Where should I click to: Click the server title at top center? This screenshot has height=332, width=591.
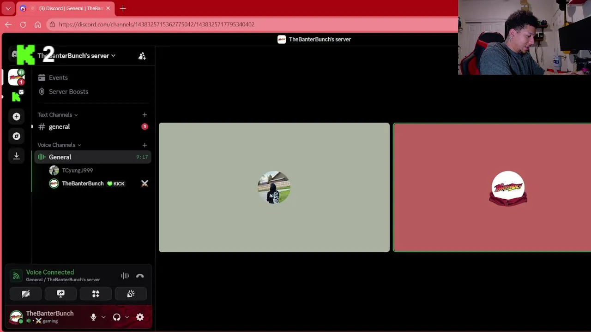click(x=314, y=39)
